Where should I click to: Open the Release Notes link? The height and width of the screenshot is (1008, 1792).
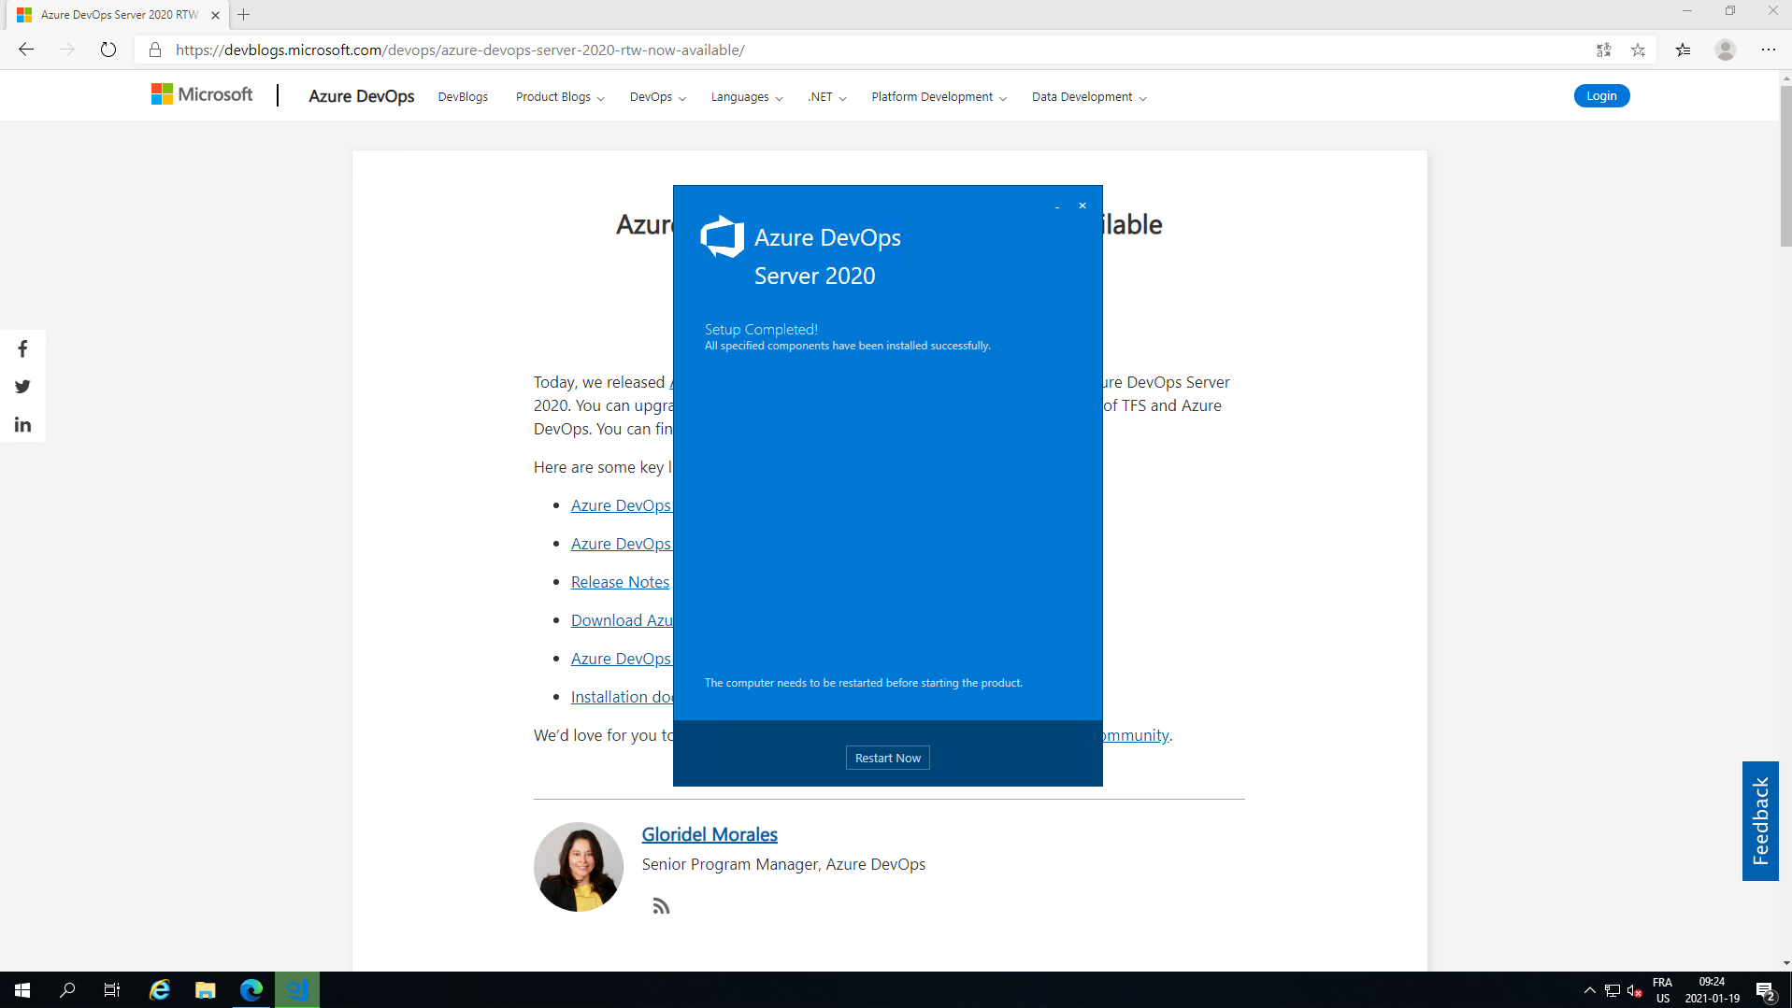620,582
